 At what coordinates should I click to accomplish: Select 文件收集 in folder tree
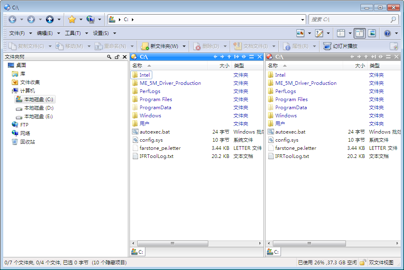pos(30,82)
